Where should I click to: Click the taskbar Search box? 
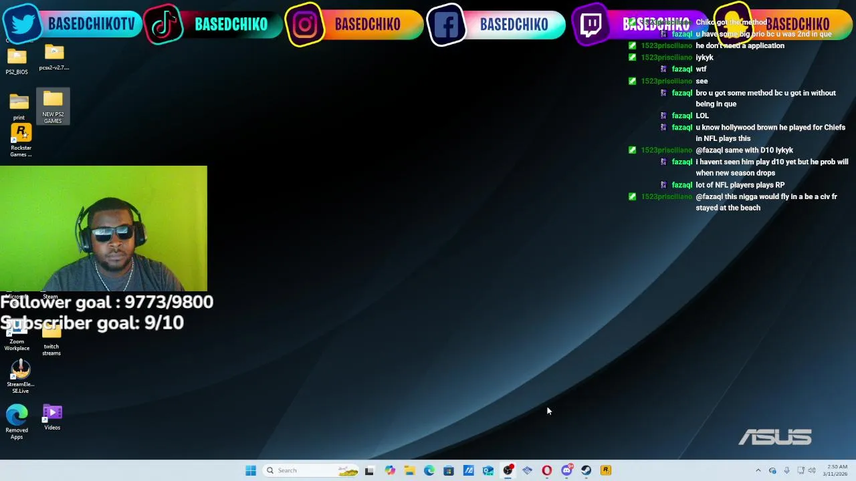(x=312, y=470)
